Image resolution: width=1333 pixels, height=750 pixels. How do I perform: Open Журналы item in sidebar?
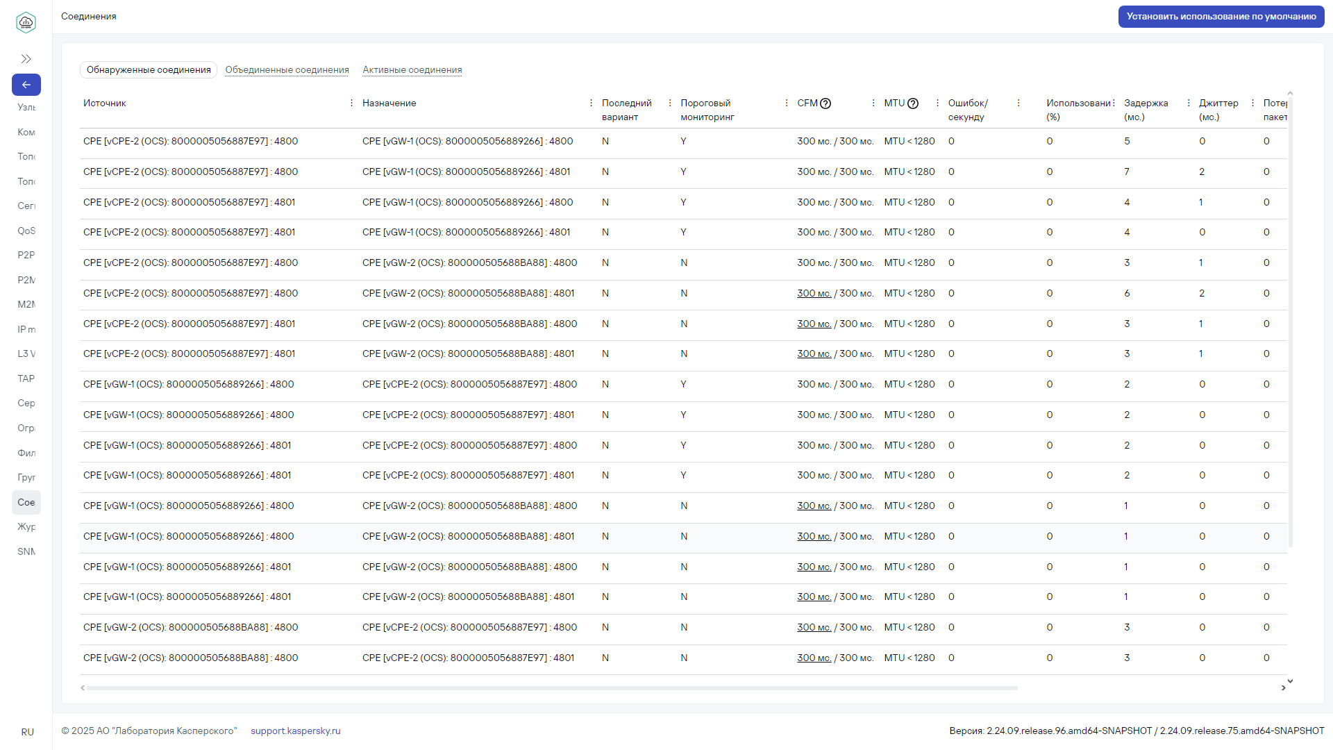coord(26,526)
